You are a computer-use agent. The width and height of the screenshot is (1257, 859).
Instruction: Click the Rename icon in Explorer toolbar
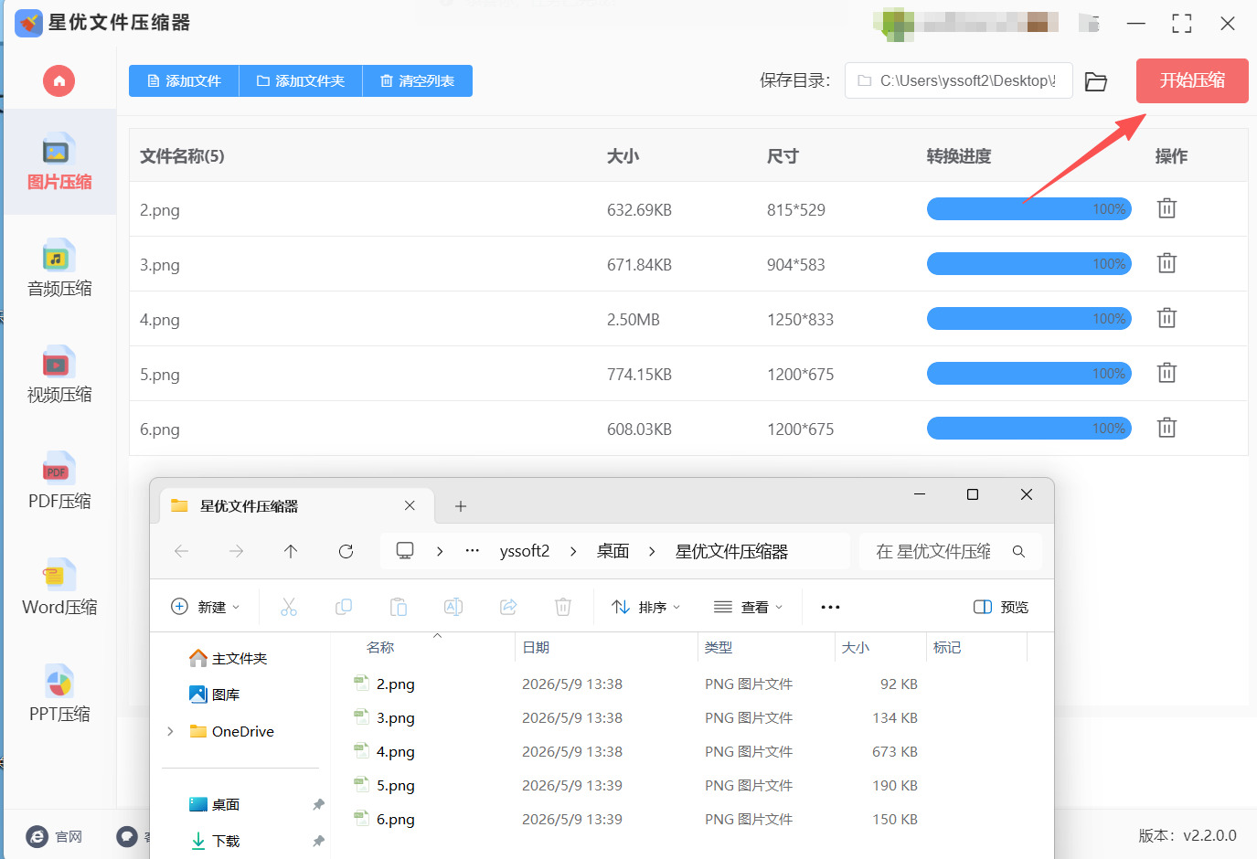pyautogui.click(x=453, y=607)
